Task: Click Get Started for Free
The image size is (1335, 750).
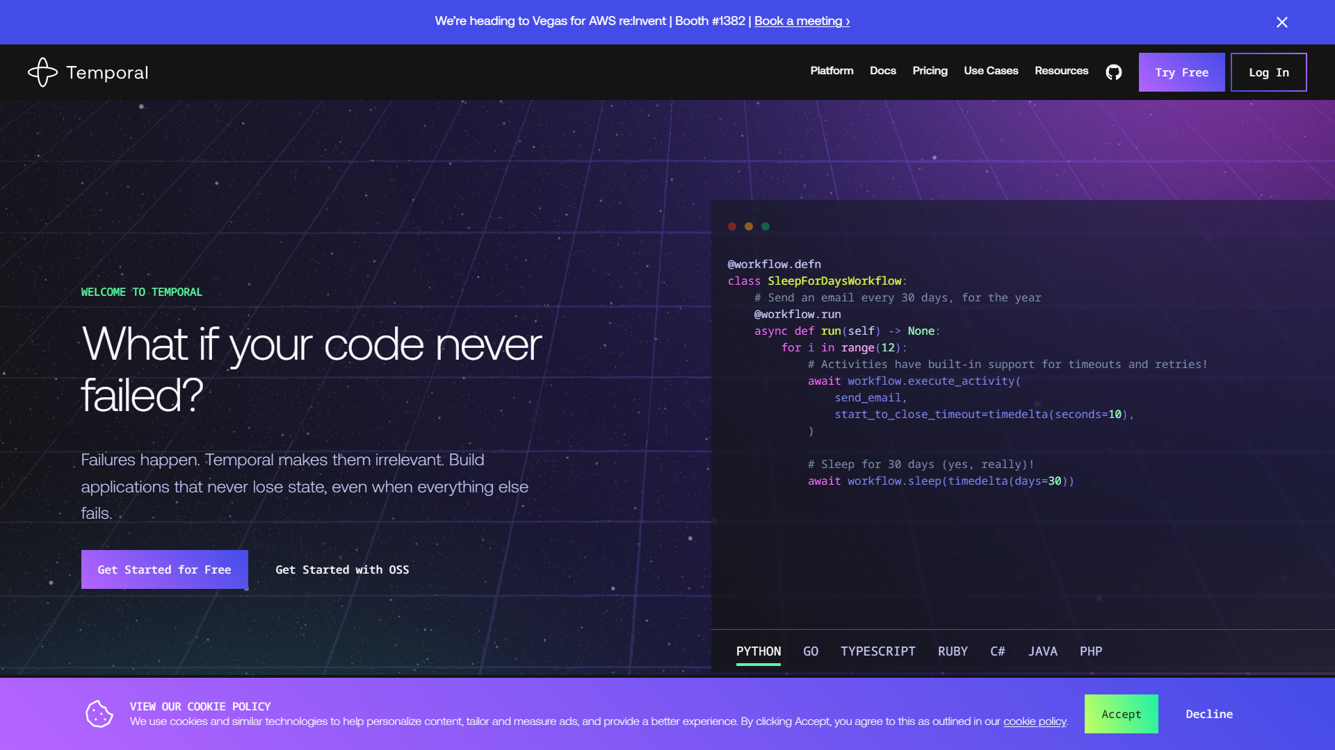Action: [165, 569]
